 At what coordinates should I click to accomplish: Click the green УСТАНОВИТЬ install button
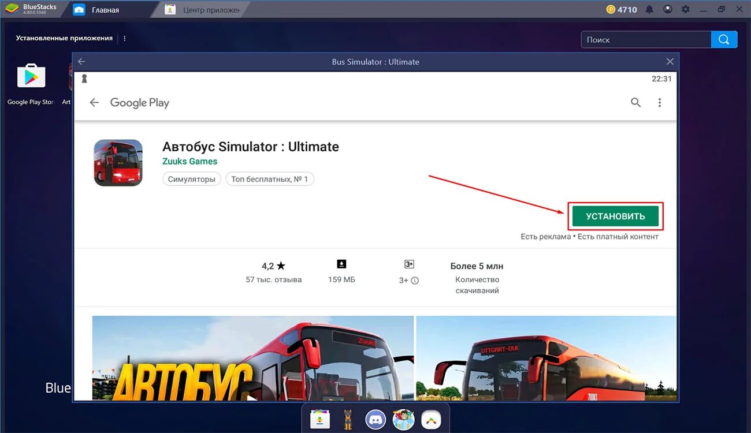(x=615, y=216)
